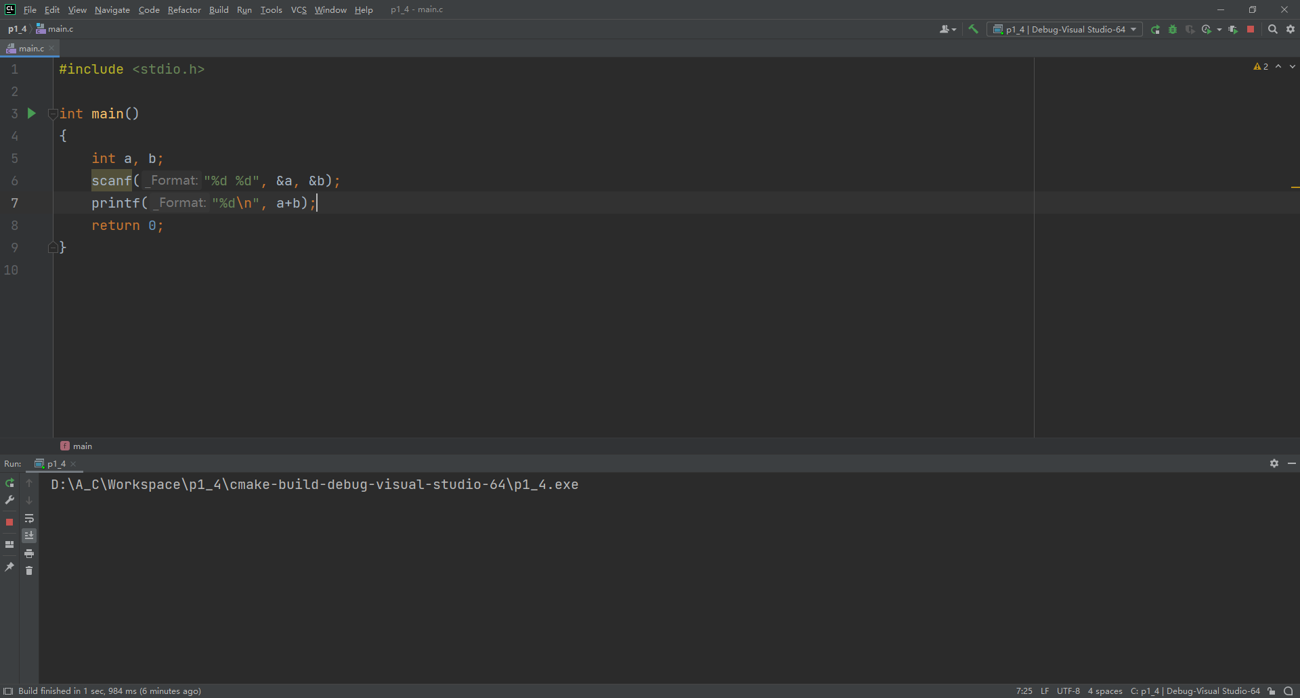This screenshot has height=698, width=1300.
Task: Click the 4 spaces indent setting
Action: coord(1105,691)
